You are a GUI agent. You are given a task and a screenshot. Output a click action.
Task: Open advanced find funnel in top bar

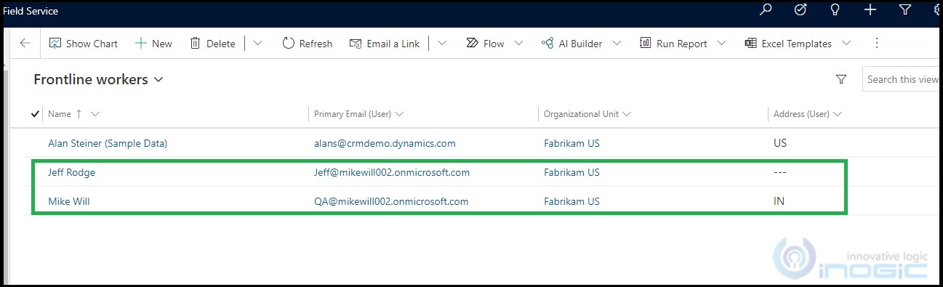click(x=905, y=10)
